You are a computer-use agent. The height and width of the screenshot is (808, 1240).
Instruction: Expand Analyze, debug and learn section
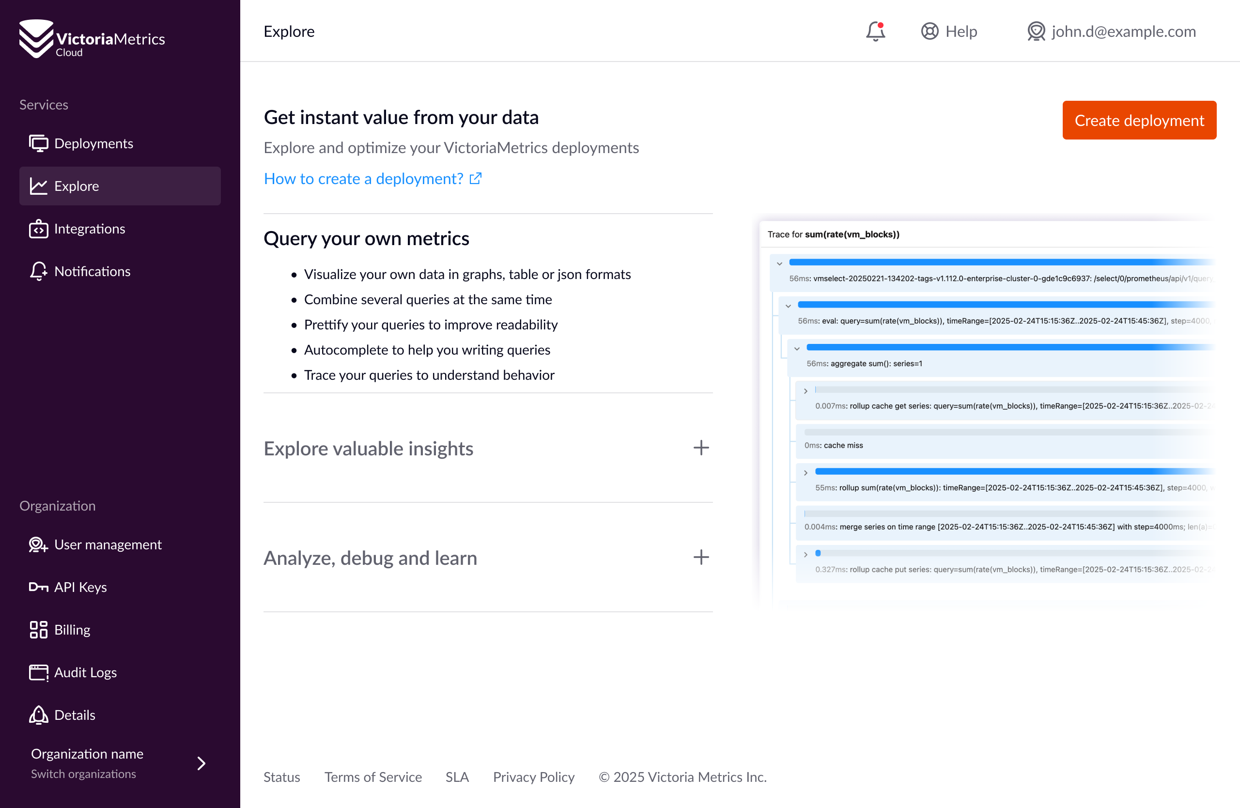pyautogui.click(x=701, y=558)
